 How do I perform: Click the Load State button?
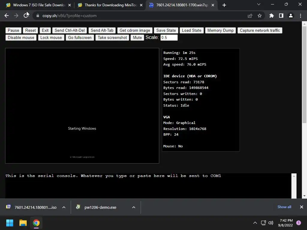click(x=192, y=30)
